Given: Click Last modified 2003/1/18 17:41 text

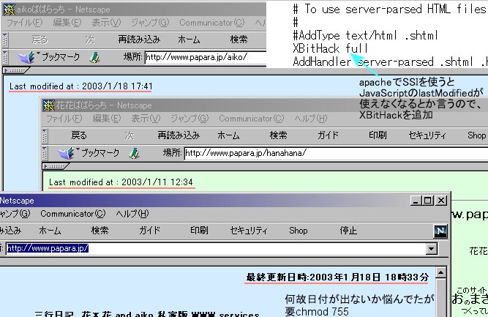Looking at the screenshot, I should click(81, 86).
